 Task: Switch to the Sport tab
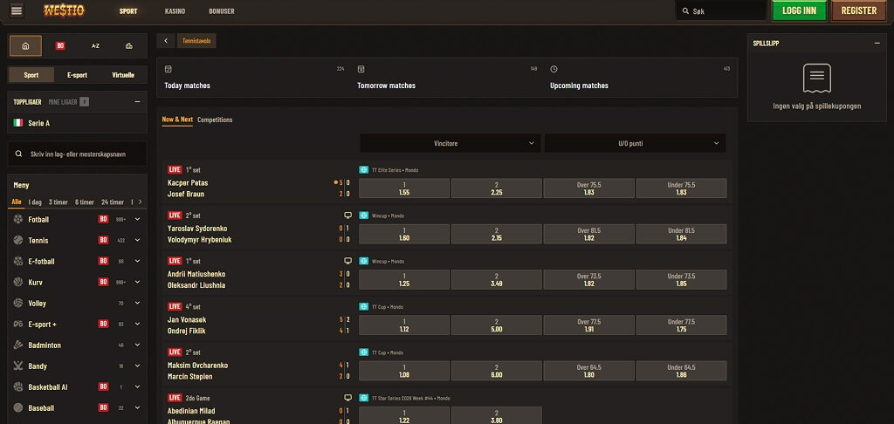(31, 75)
